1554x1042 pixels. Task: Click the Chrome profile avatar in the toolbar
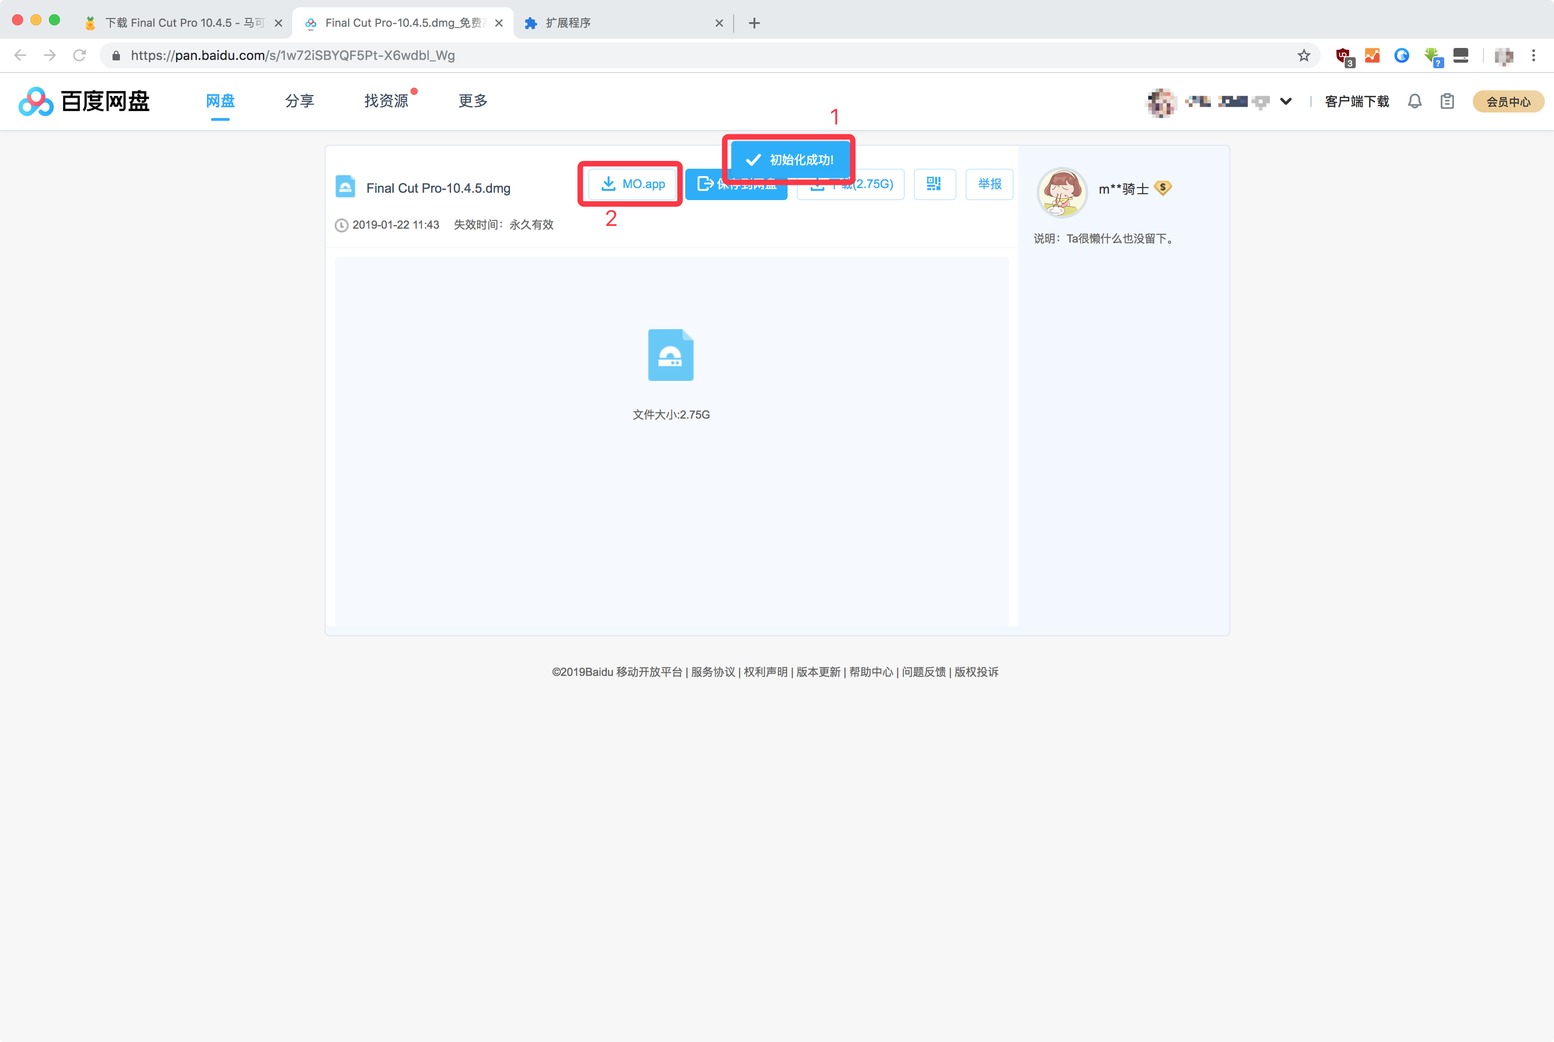click(1503, 56)
